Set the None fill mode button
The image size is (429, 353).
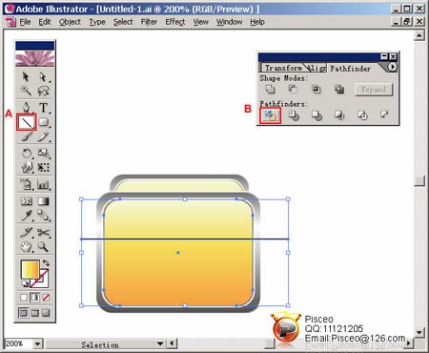pyautogui.click(x=46, y=298)
